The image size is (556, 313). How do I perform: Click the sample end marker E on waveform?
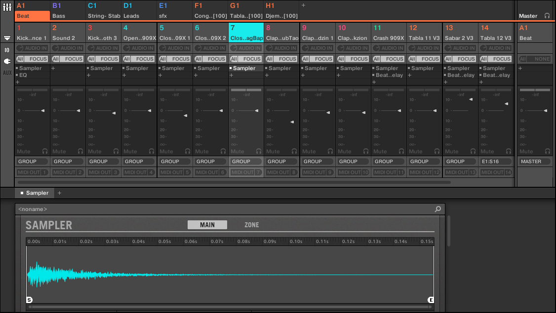(431, 300)
